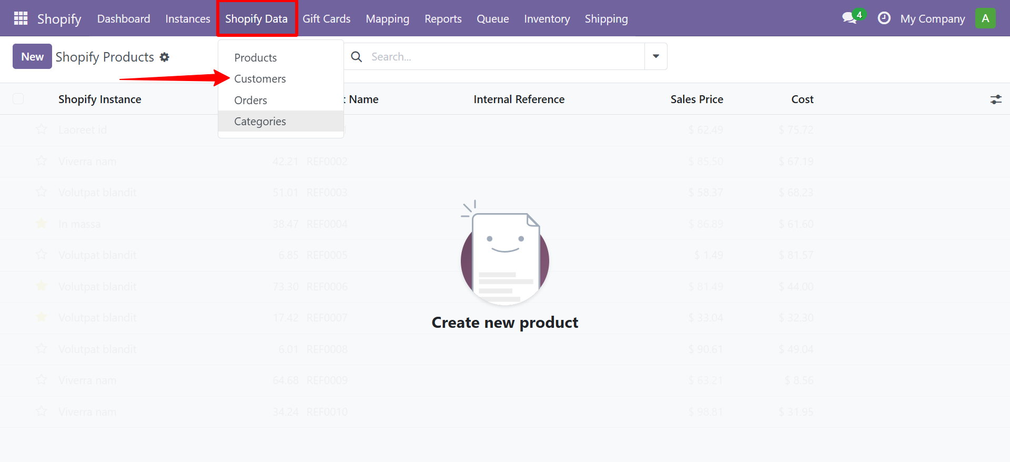Click the $ 8.56 cost value
Screen dimensions: 1010x462
tap(799, 380)
